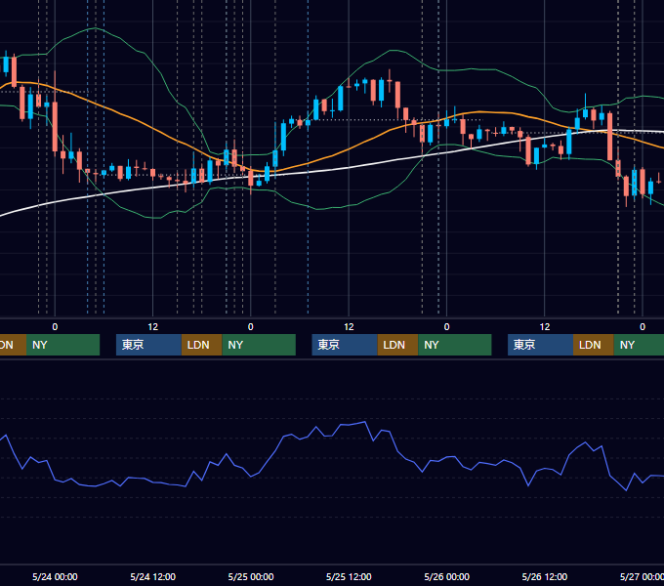Select the 東京 session block on 5/26
664x586 pixels.
tap(541, 345)
